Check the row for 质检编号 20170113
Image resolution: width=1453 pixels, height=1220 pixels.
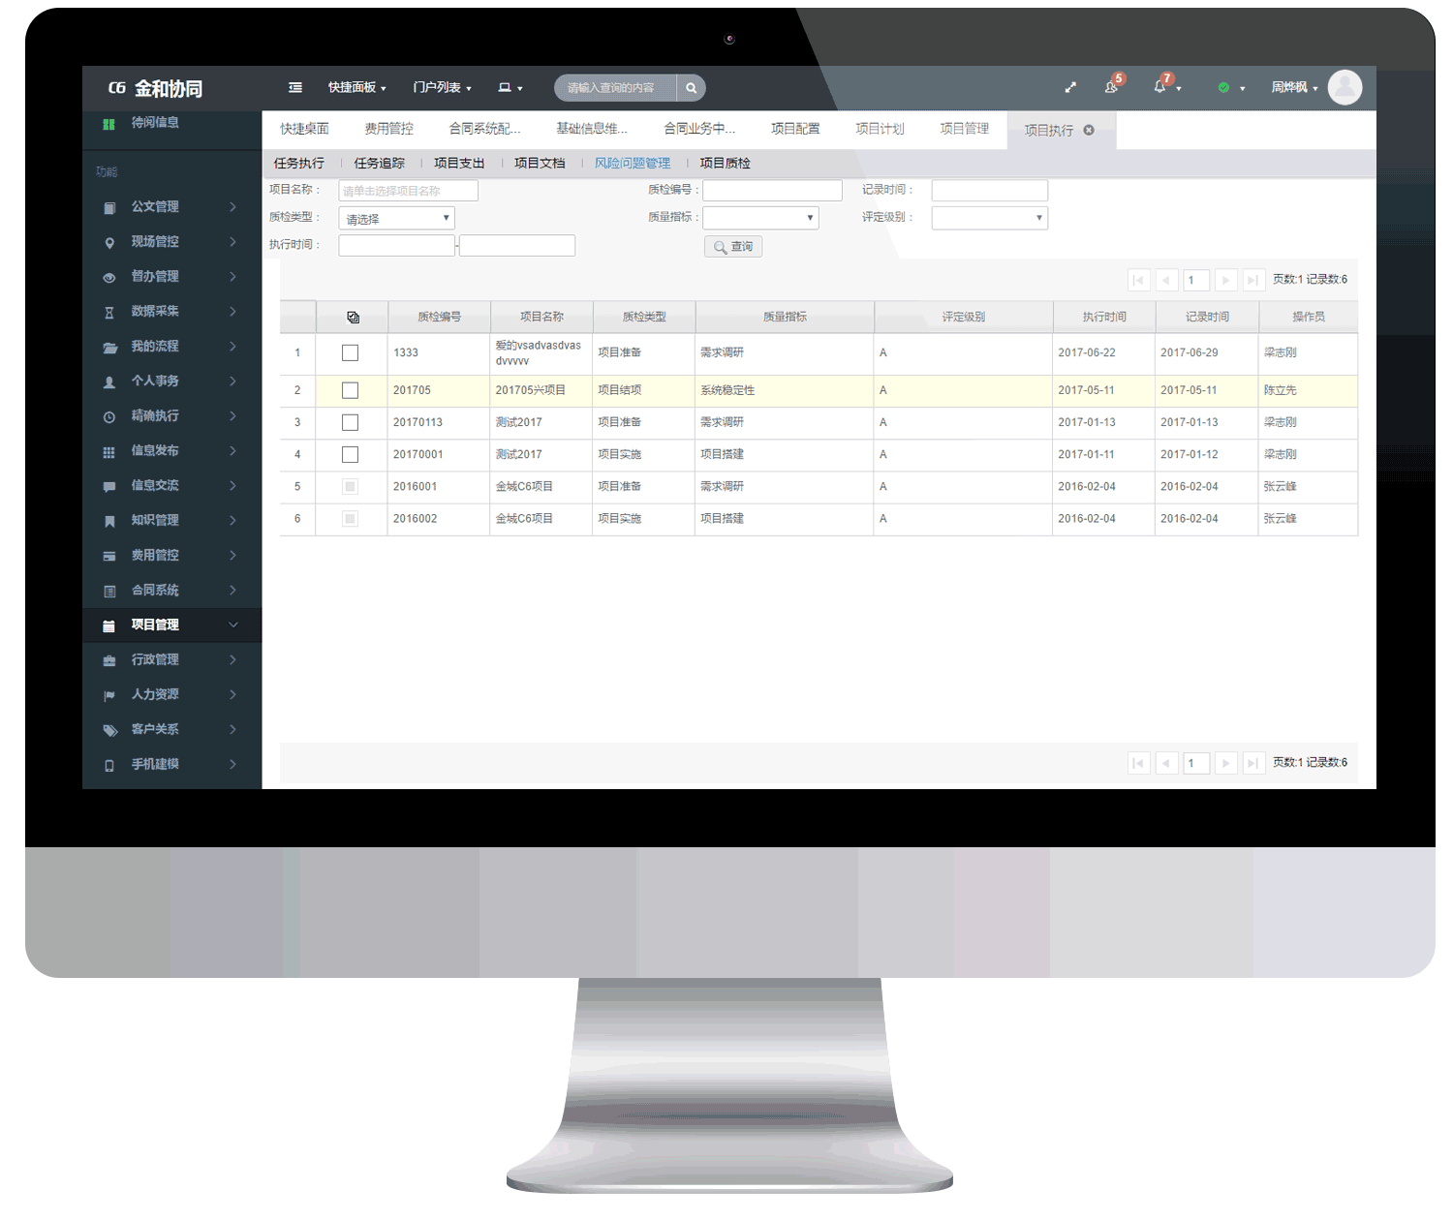click(x=350, y=422)
